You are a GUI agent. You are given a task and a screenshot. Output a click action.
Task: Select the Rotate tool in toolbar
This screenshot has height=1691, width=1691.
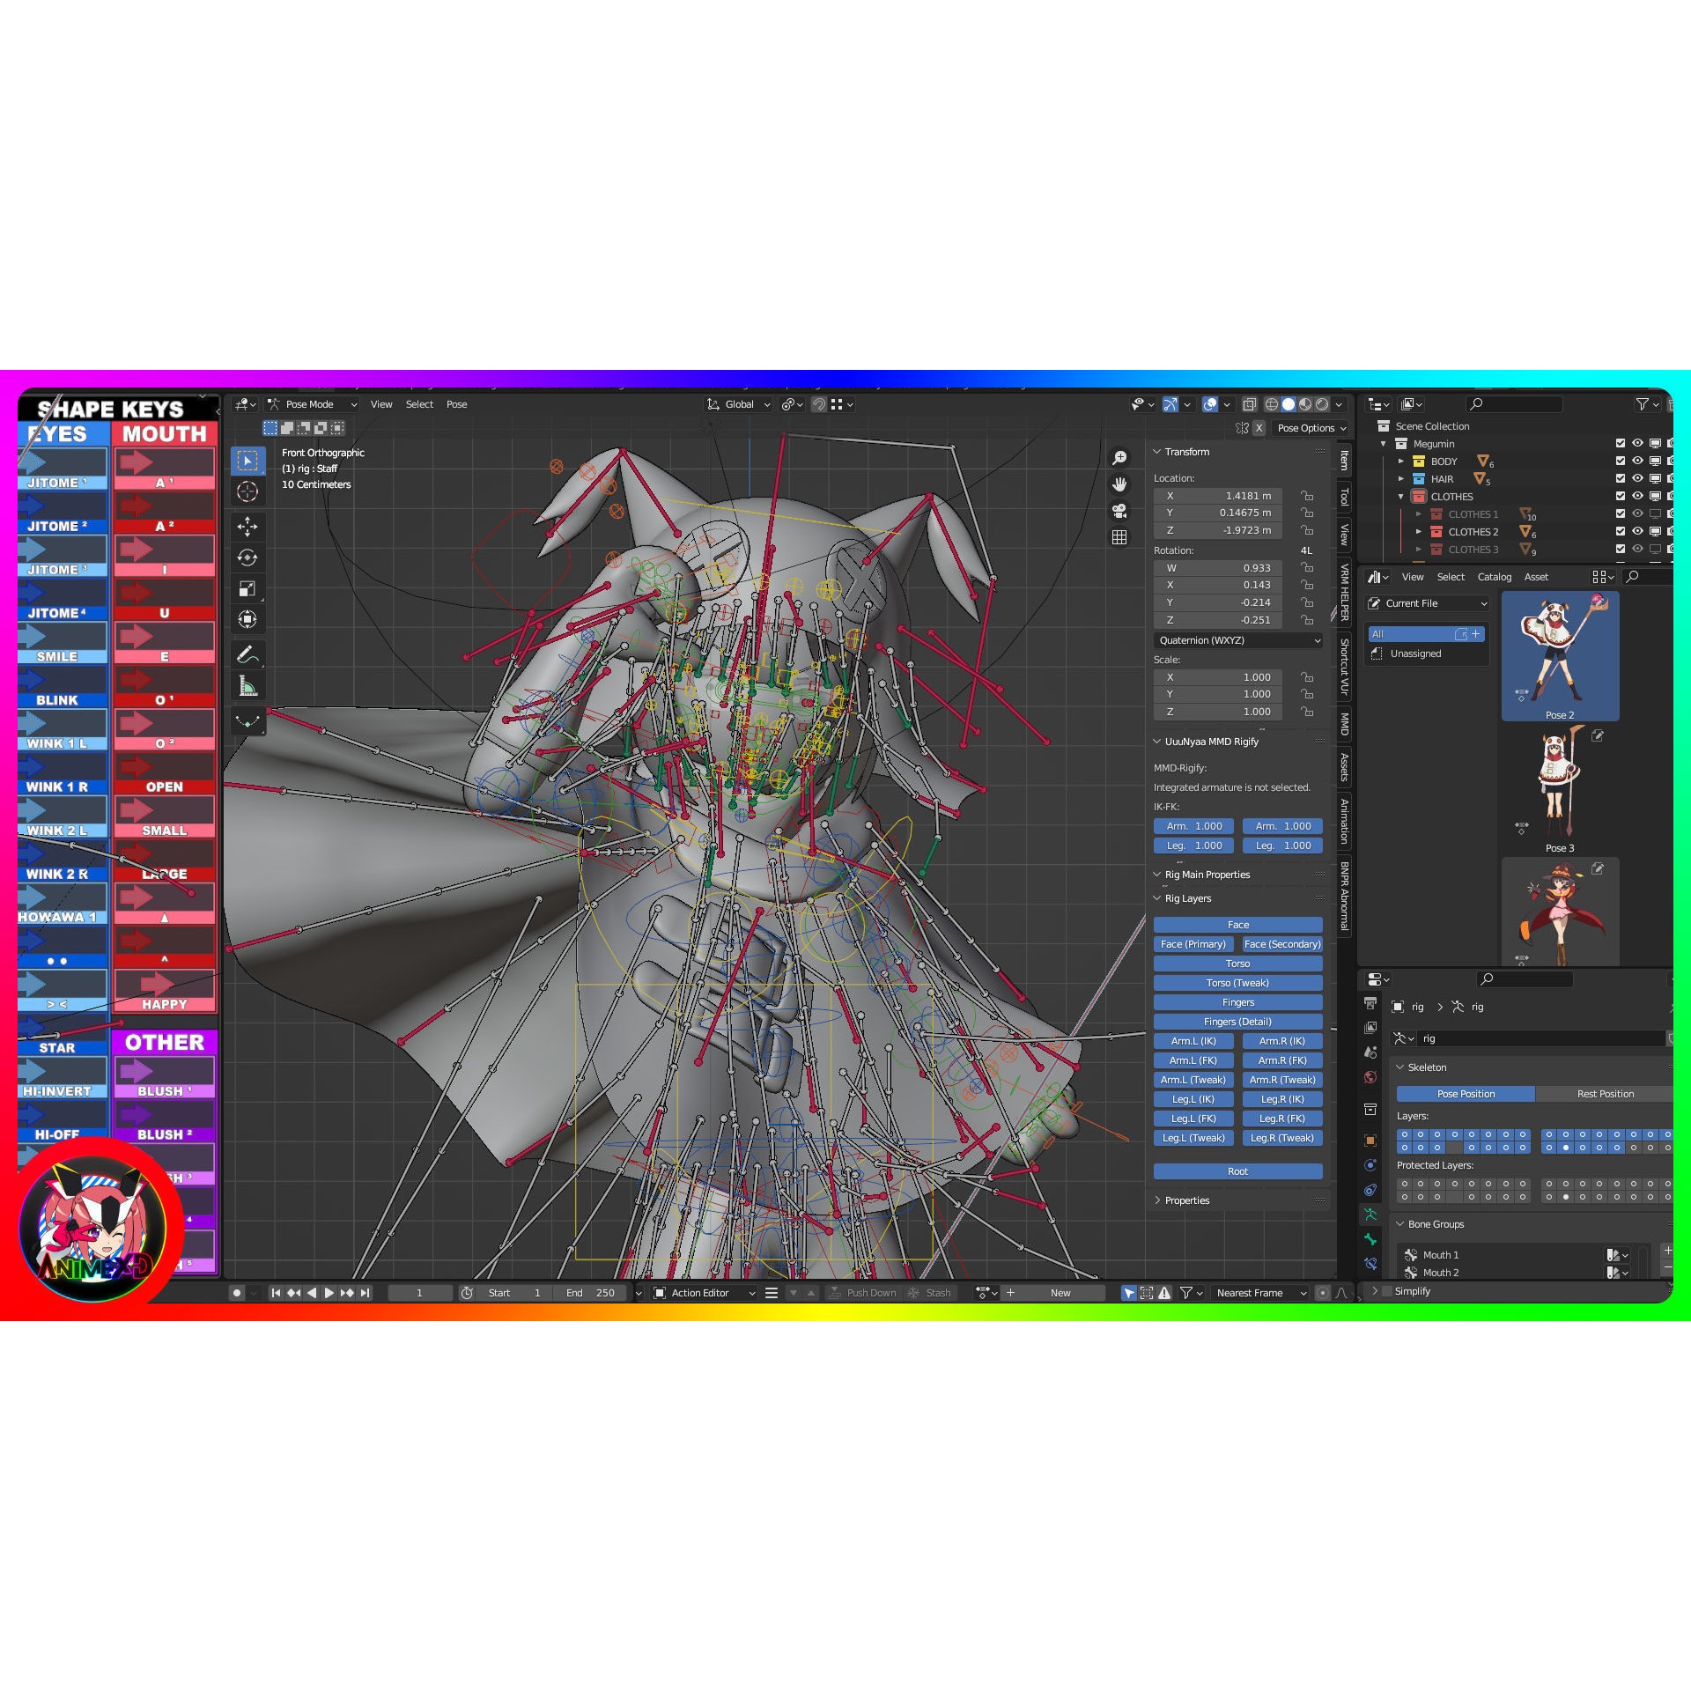point(247,558)
